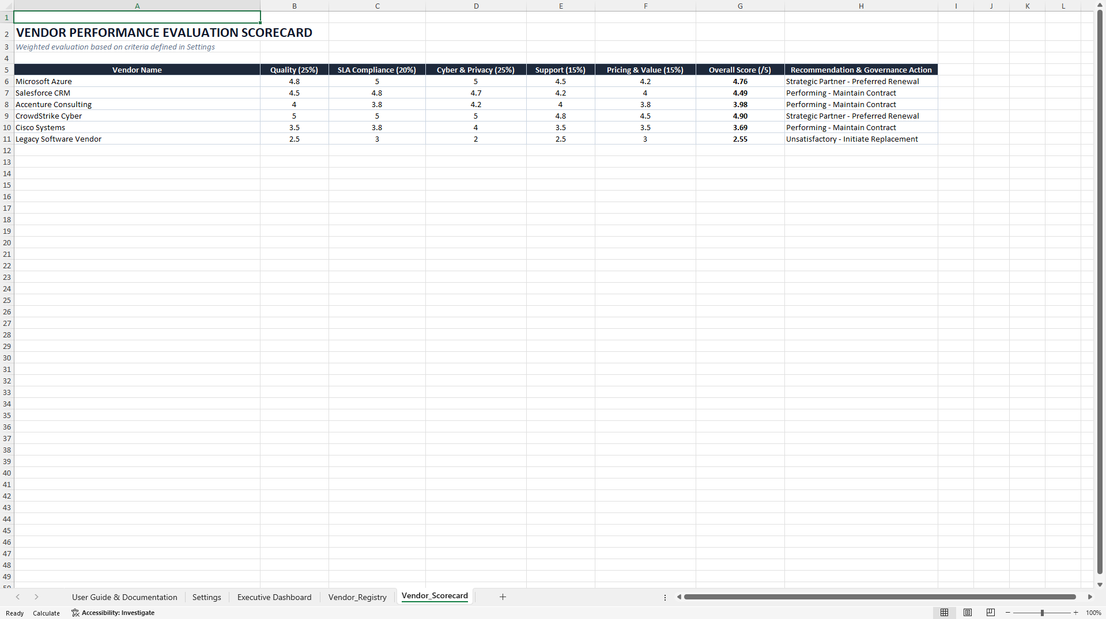Select empty cell A1
Image resolution: width=1106 pixels, height=619 pixels.
(x=137, y=17)
